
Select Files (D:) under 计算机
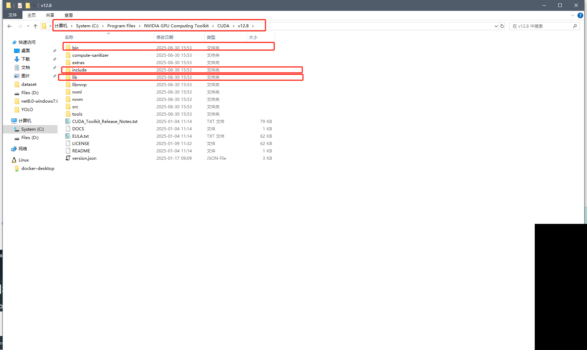(30, 137)
